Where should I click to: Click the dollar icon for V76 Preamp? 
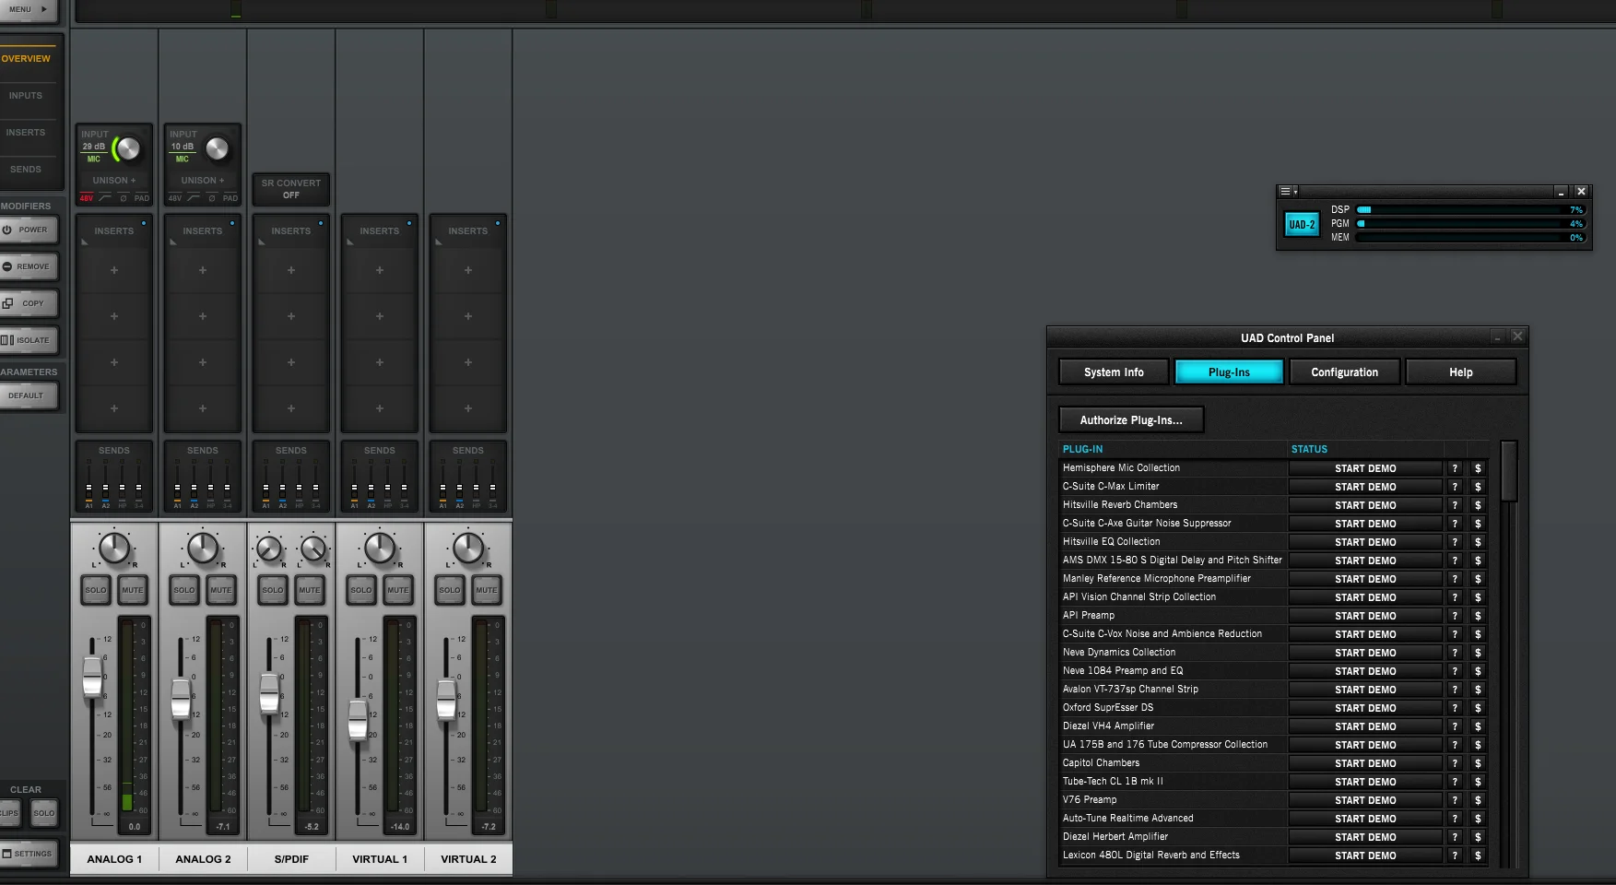(1478, 800)
